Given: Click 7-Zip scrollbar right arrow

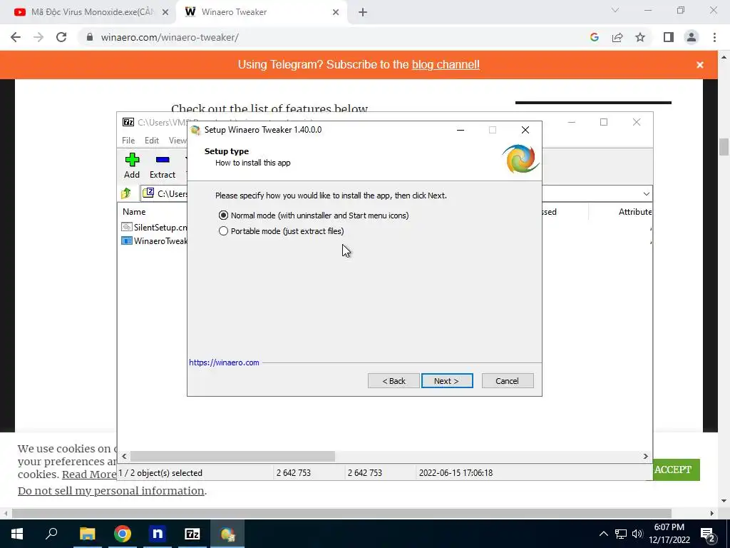Looking at the screenshot, I should coord(646,456).
